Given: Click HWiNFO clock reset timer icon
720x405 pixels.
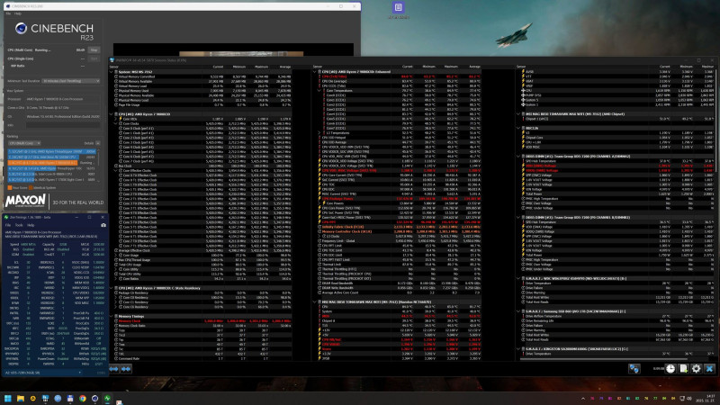Looking at the screenshot, I should click(670, 368).
